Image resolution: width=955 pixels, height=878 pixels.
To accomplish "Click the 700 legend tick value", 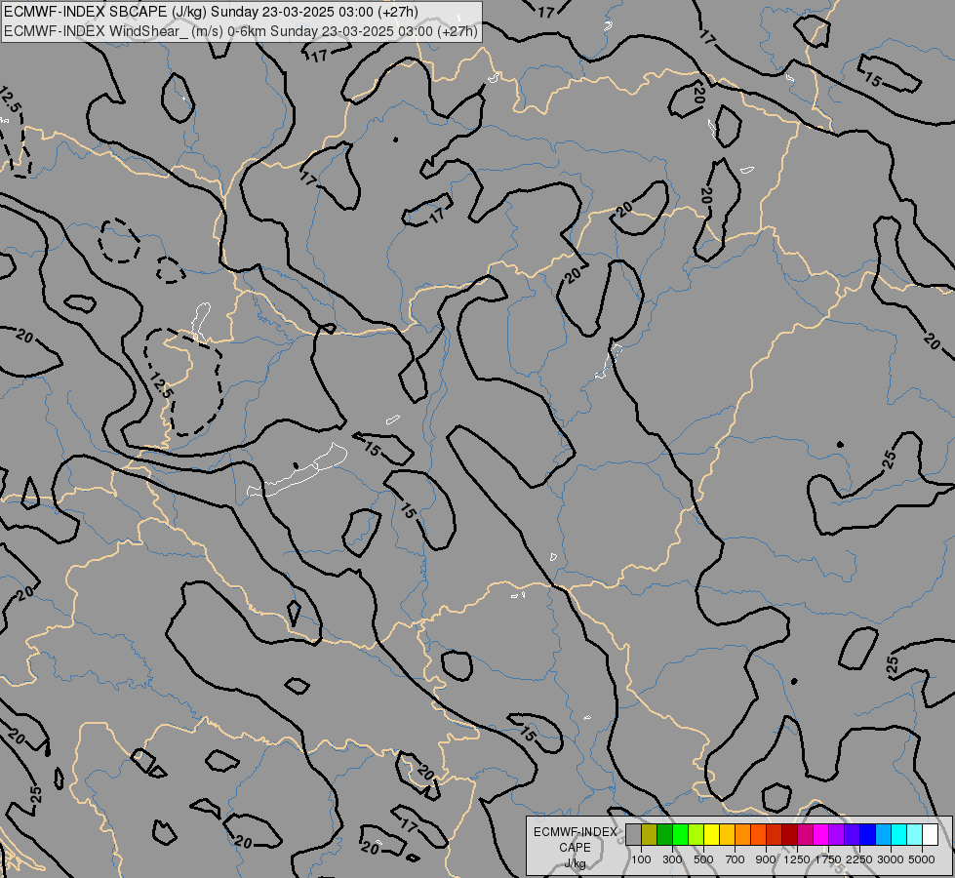I will coord(736,859).
